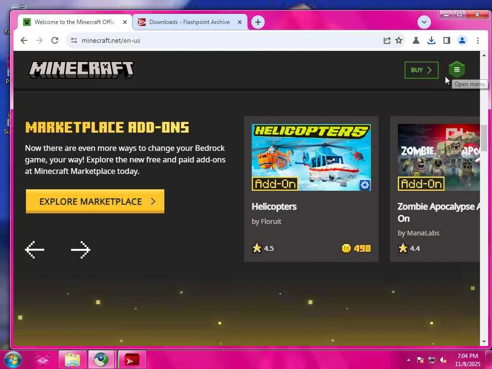This screenshot has width=492, height=369.
Task: Open the network tray icon
Action: pos(432,360)
